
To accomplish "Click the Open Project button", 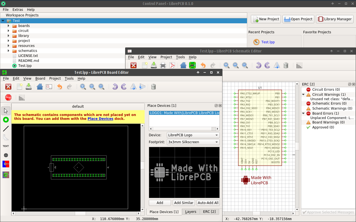I will click(298, 19).
